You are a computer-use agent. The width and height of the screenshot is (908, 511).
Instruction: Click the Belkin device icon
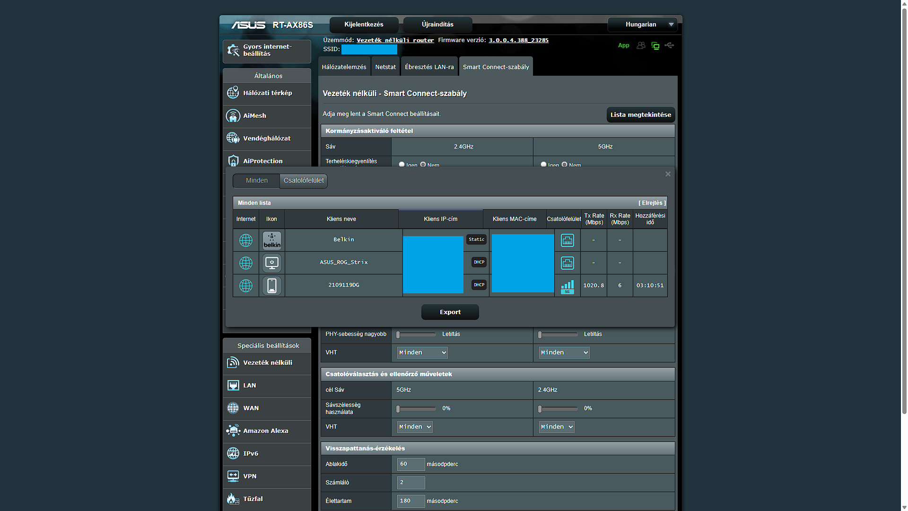272,240
